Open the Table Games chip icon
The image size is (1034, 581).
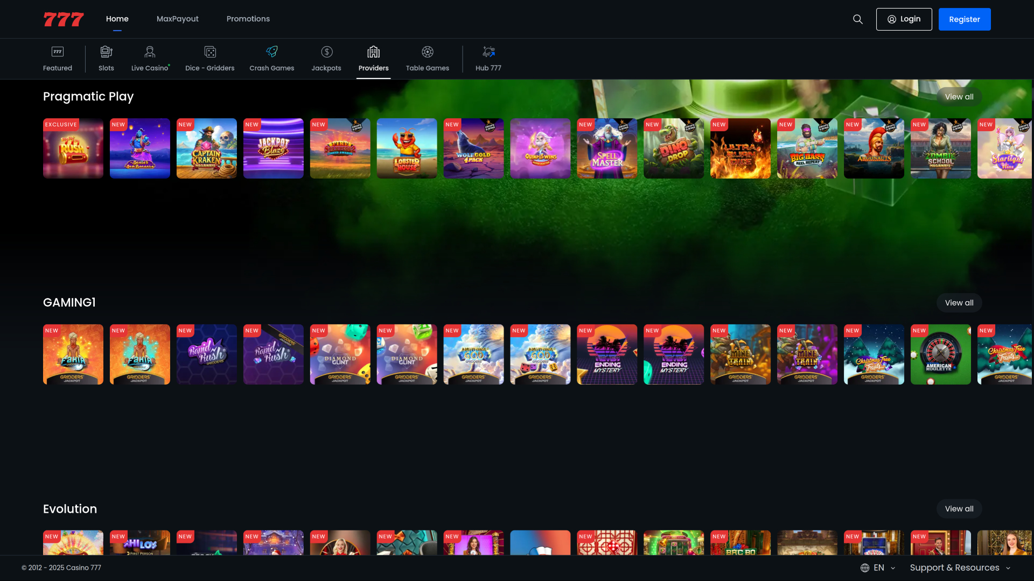pos(428,52)
